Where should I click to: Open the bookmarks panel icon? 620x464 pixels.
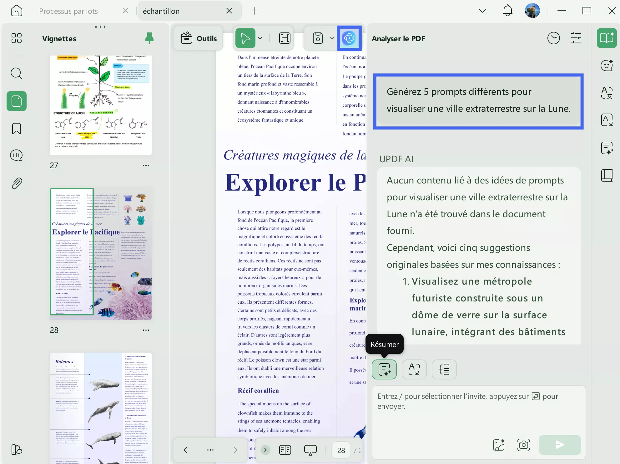pos(16,129)
